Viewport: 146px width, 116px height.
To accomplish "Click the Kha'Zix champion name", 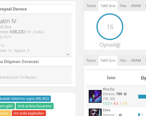I will [x=108, y=89].
